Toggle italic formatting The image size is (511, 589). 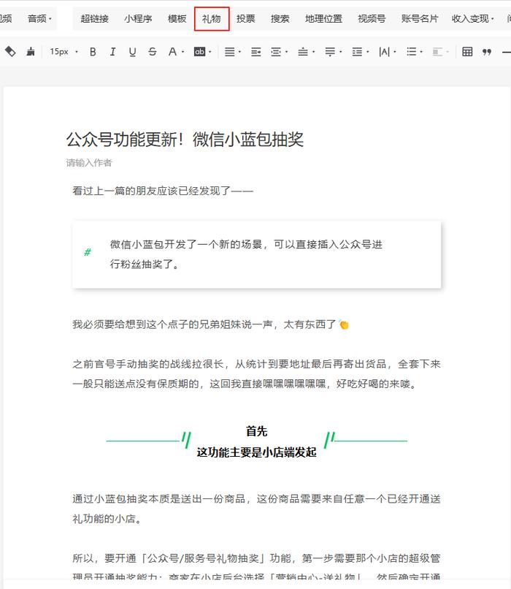(112, 52)
